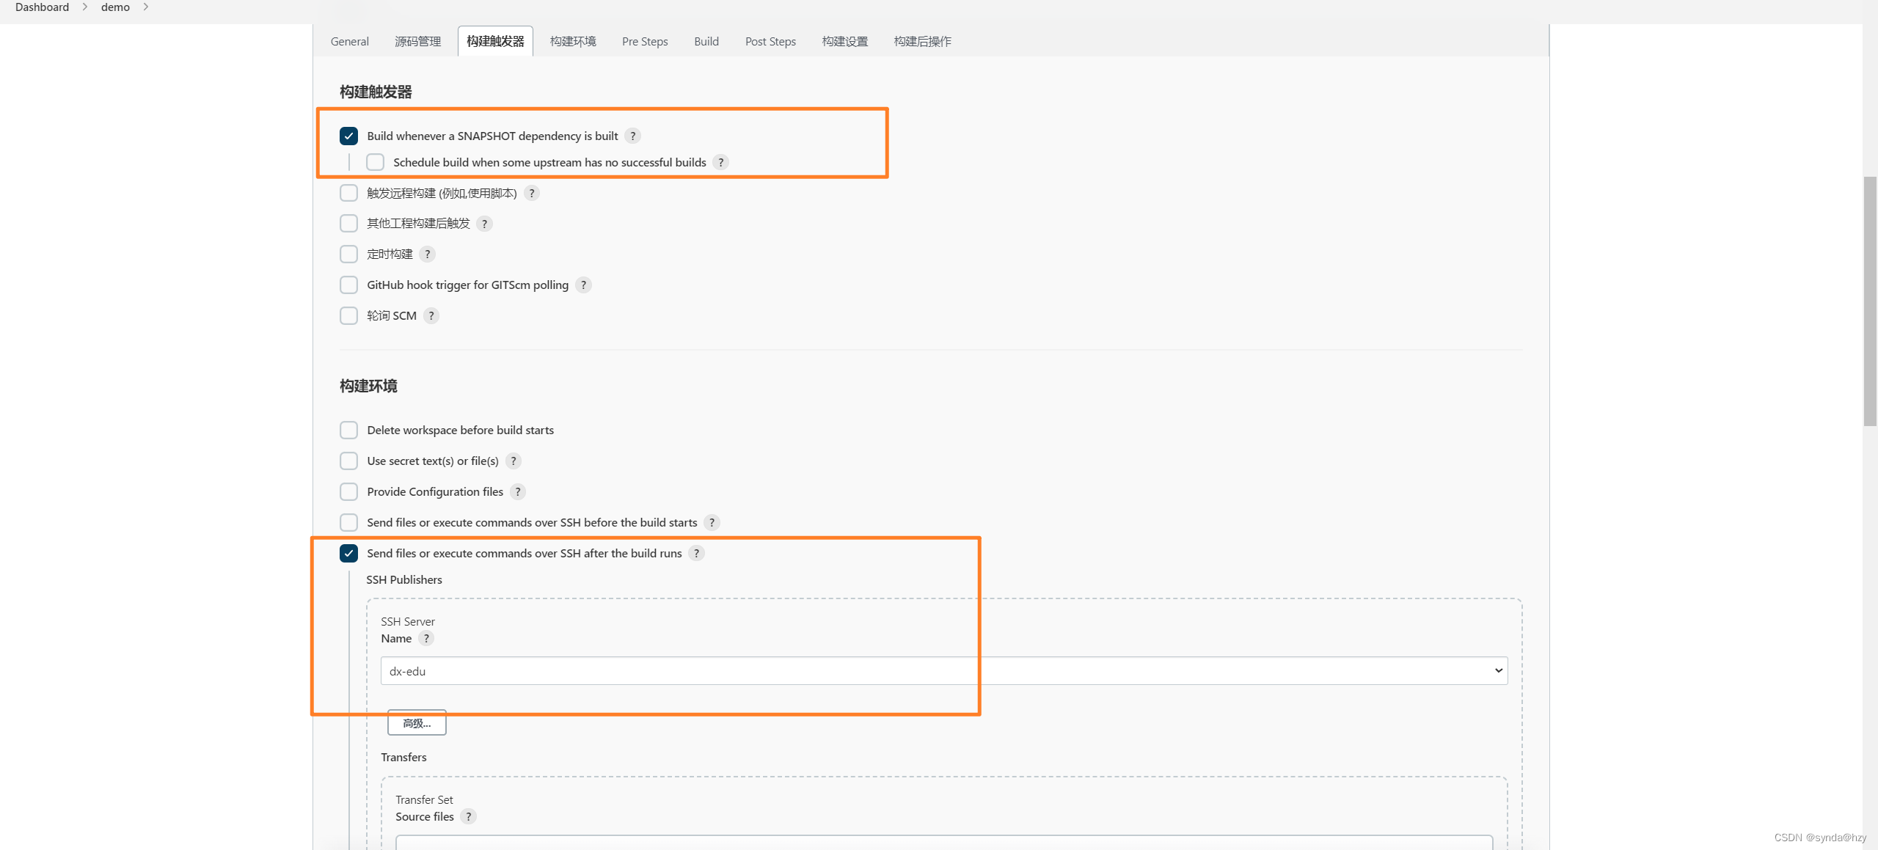Click the SSH Publishers label text
This screenshot has width=1878, height=850.
coord(404,579)
